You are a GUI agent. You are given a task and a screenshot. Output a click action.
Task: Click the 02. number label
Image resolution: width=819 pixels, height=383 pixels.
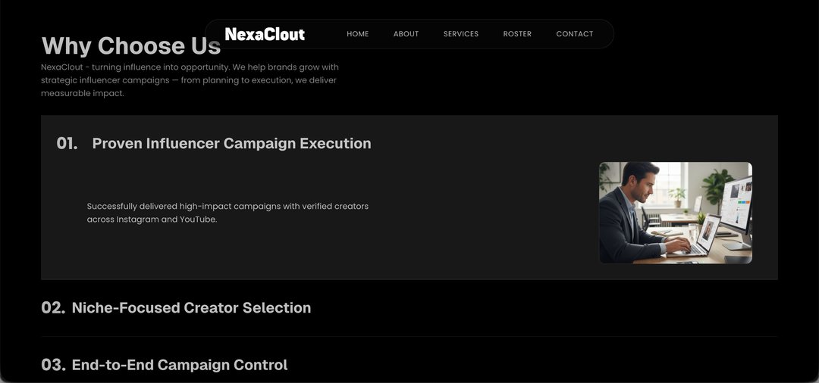click(x=53, y=308)
